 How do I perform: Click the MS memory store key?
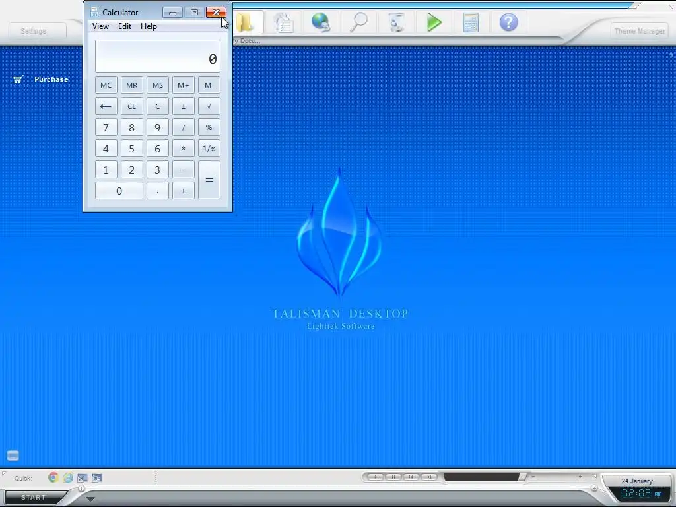[x=157, y=85]
